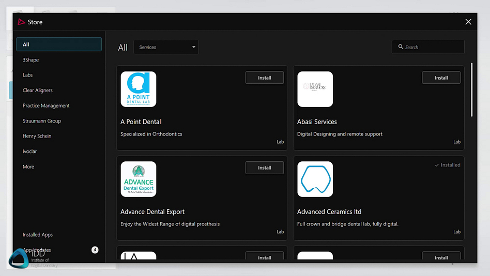
Task: Select the 3Shape category
Action: pyautogui.click(x=31, y=60)
